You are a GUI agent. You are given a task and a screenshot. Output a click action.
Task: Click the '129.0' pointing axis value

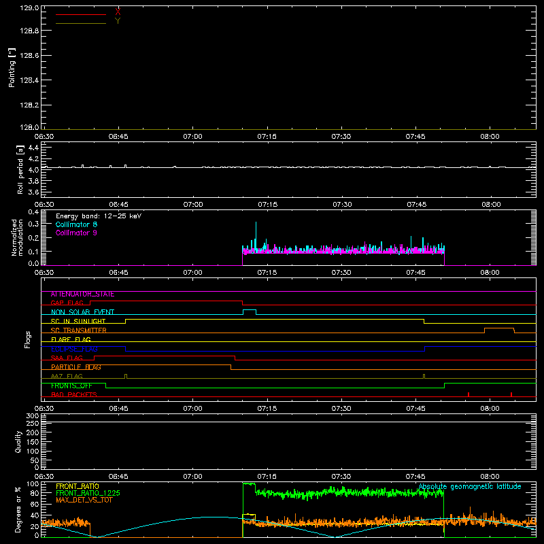[x=29, y=7]
